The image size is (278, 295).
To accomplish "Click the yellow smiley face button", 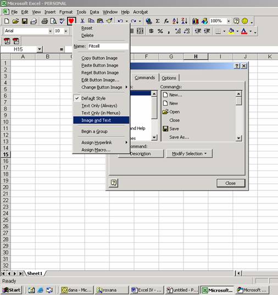I will coord(245,21).
